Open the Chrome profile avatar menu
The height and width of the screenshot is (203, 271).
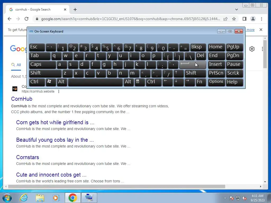253,19
